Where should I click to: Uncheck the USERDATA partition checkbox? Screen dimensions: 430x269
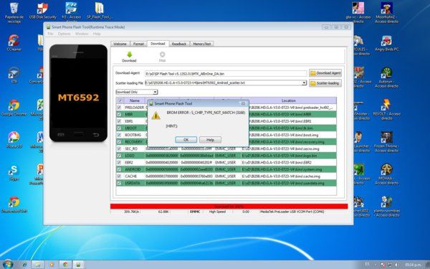(x=119, y=183)
